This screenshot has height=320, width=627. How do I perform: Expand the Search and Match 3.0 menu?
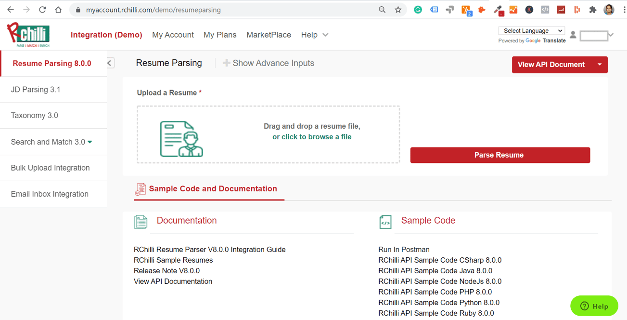coord(50,142)
